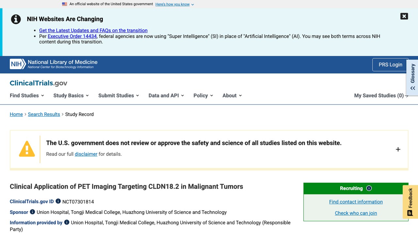Click the study ID NCT07301814
Screen dimensions: 418x235
point(78,202)
